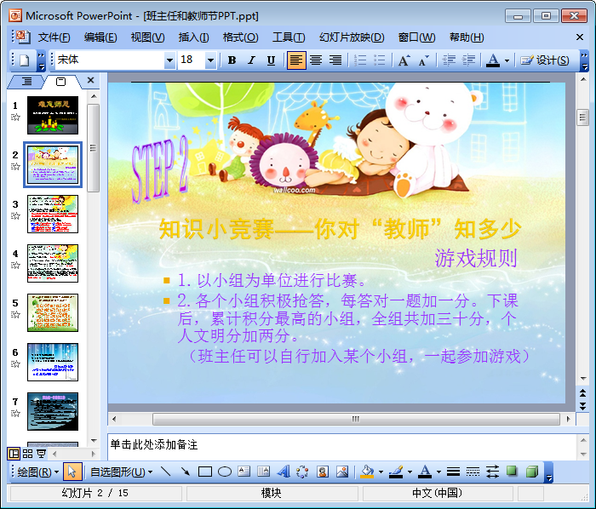Choose the Select Objects arrow tool
The image size is (596, 509).
tap(72, 472)
